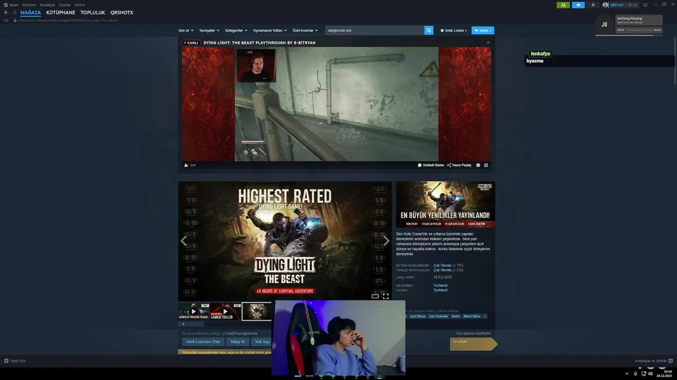Click the thumbnail strip scrollbar
The image size is (677, 380).
[196, 324]
